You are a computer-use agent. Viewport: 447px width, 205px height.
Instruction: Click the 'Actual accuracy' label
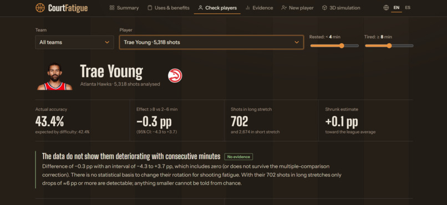pyautogui.click(x=52, y=109)
